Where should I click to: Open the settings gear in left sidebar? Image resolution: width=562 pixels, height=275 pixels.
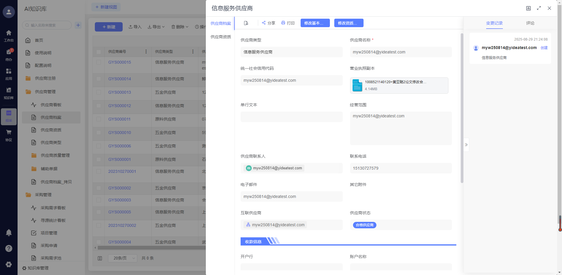tap(9, 264)
